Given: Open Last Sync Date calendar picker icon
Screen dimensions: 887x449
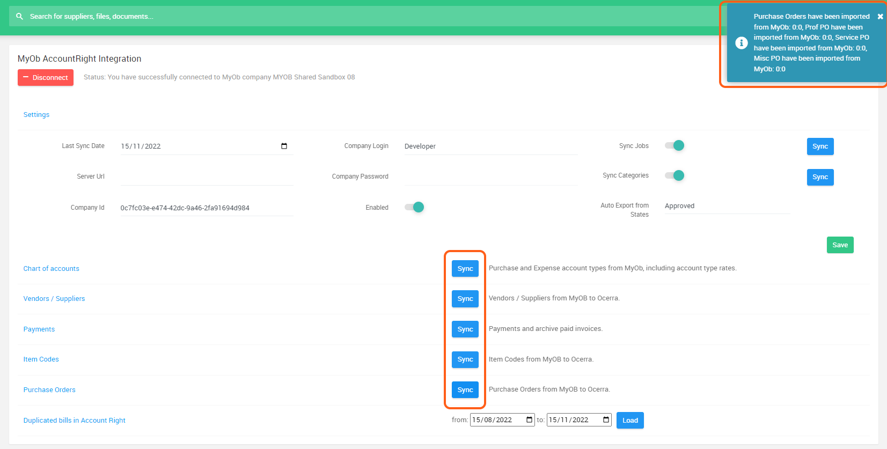Looking at the screenshot, I should 284,146.
